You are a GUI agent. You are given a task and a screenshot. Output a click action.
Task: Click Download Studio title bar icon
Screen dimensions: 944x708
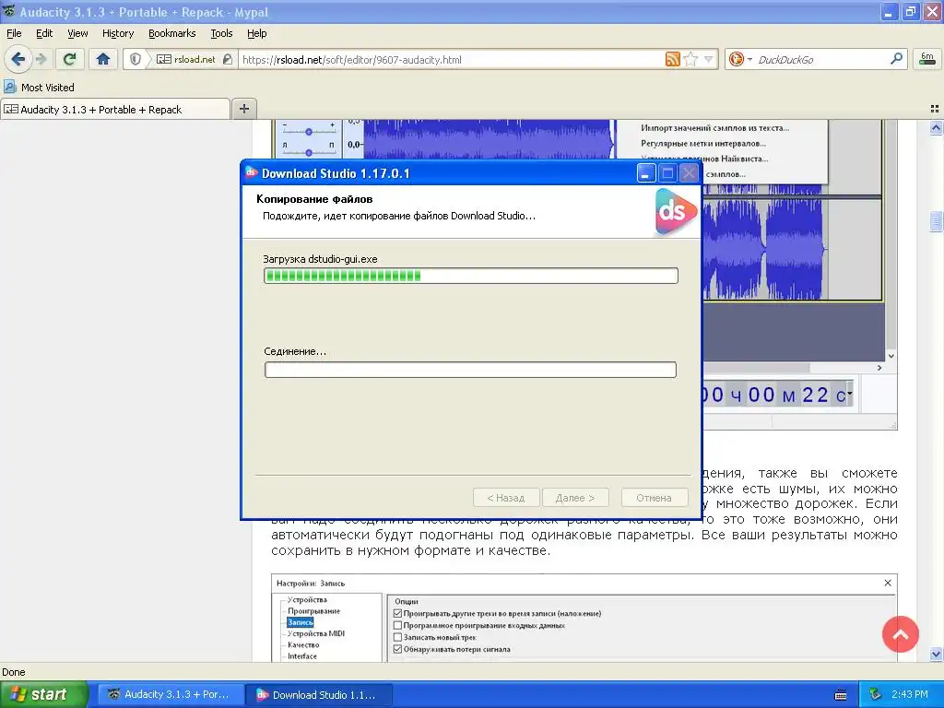[x=251, y=172]
